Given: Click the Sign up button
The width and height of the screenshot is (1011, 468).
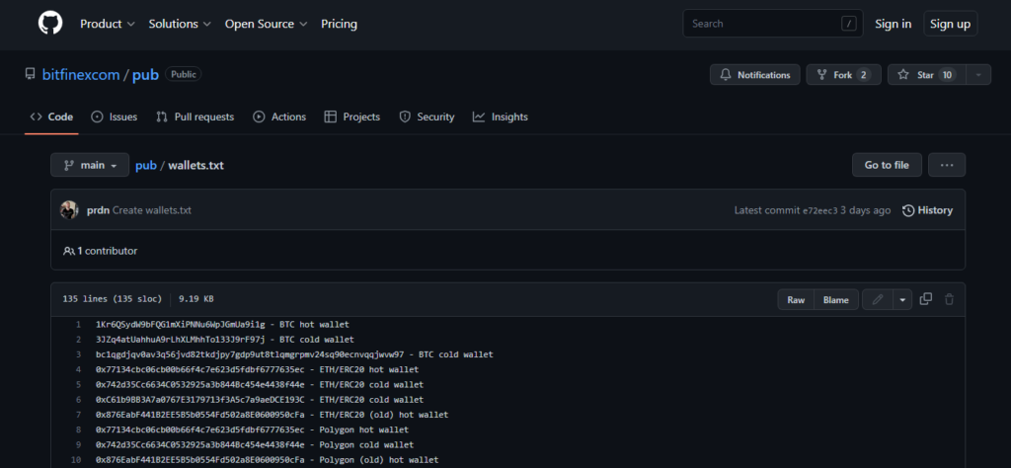Looking at the screenshot, I should 950,24.
